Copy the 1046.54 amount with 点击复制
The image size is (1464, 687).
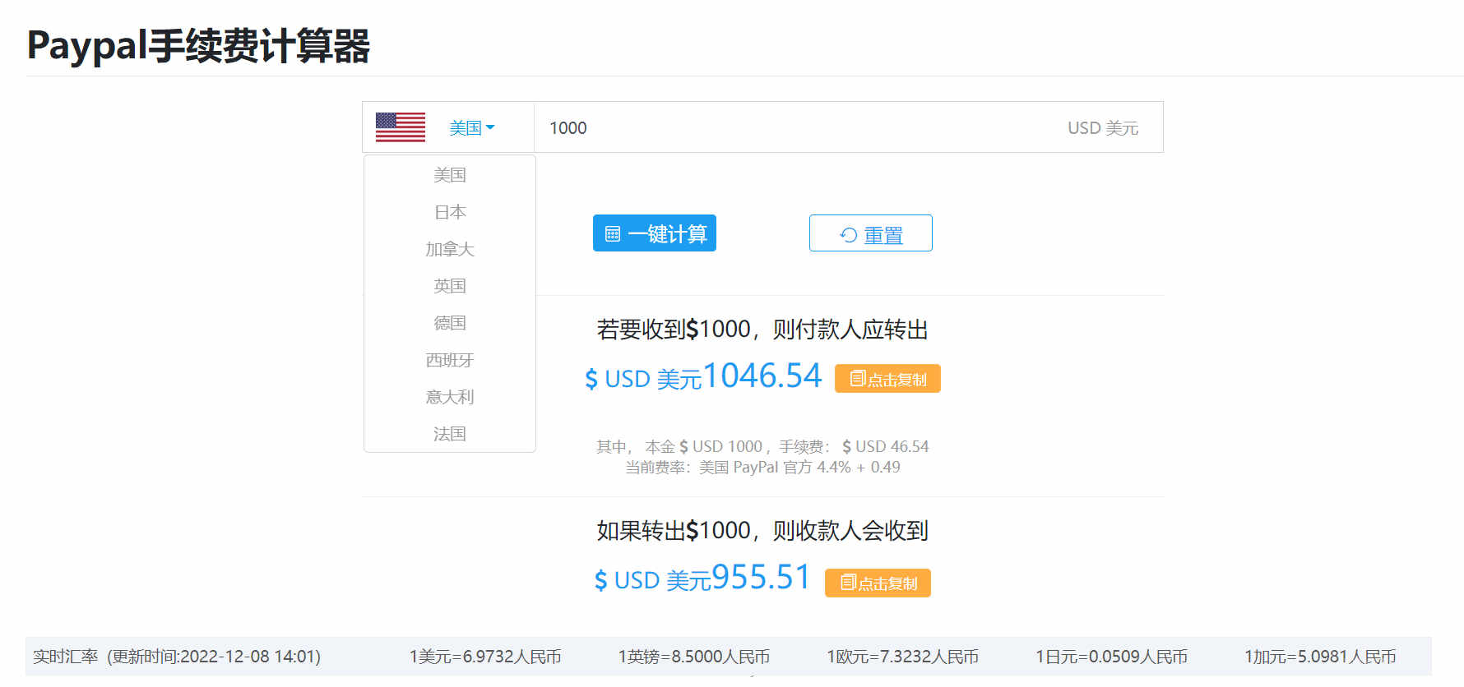887,379
